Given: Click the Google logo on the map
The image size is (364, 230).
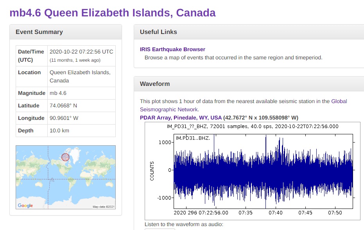Looking at the screenshot, I should pyautogui.click(x=25, y=205).
